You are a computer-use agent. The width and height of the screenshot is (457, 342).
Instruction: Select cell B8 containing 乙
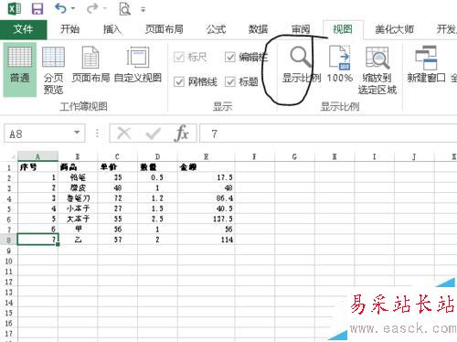coord(78,240)
